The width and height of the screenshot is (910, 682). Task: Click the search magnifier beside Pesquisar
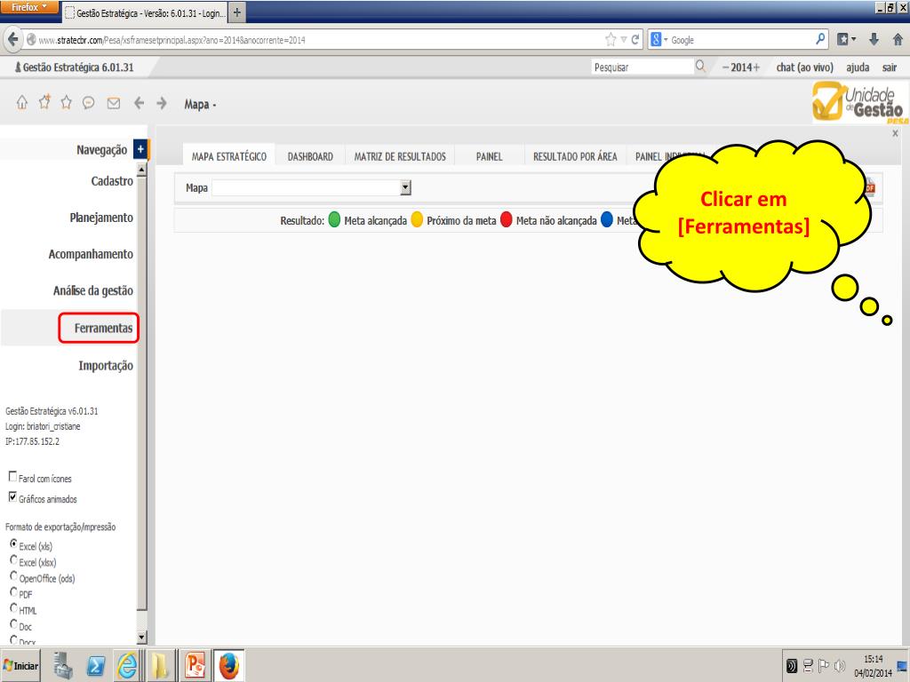(700, 66)
